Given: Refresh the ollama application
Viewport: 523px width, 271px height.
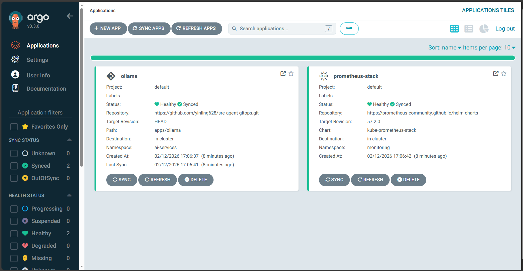Looking at the screenshot, I should tap(157, 180).
